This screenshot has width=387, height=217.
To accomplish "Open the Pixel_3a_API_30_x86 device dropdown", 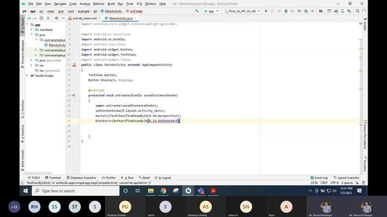I will click(242, 11).
